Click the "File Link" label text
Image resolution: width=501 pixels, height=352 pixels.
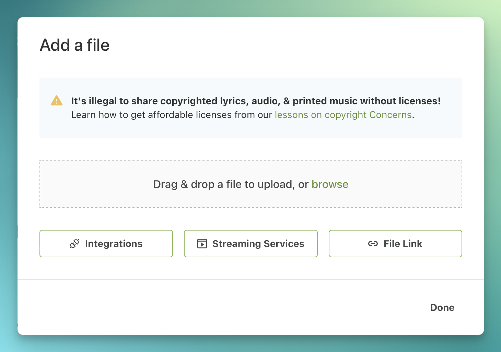[x=403, y=244]
